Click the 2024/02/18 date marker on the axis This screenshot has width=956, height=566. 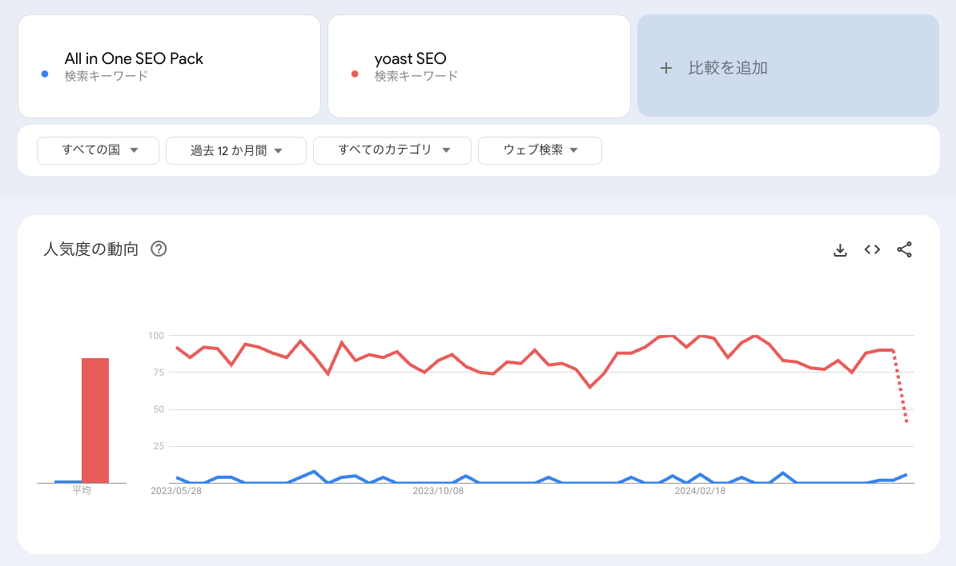pos(700,491)
